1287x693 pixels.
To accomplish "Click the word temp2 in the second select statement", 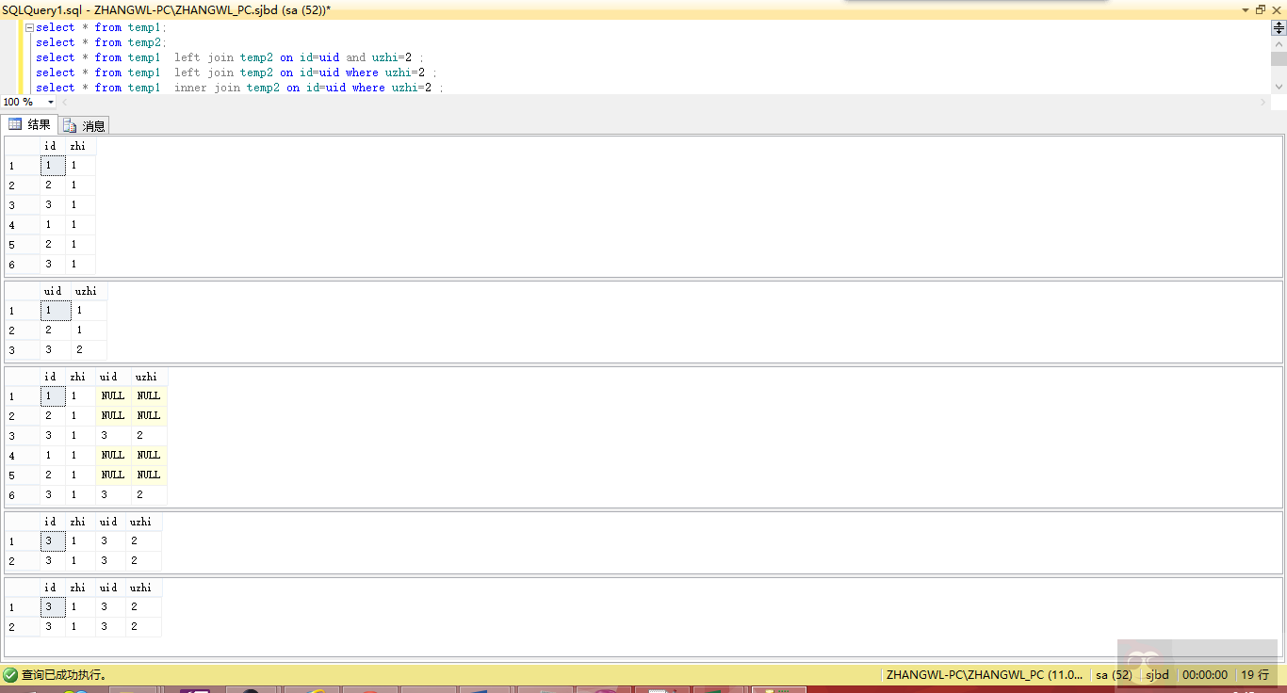I will point(144,41).
